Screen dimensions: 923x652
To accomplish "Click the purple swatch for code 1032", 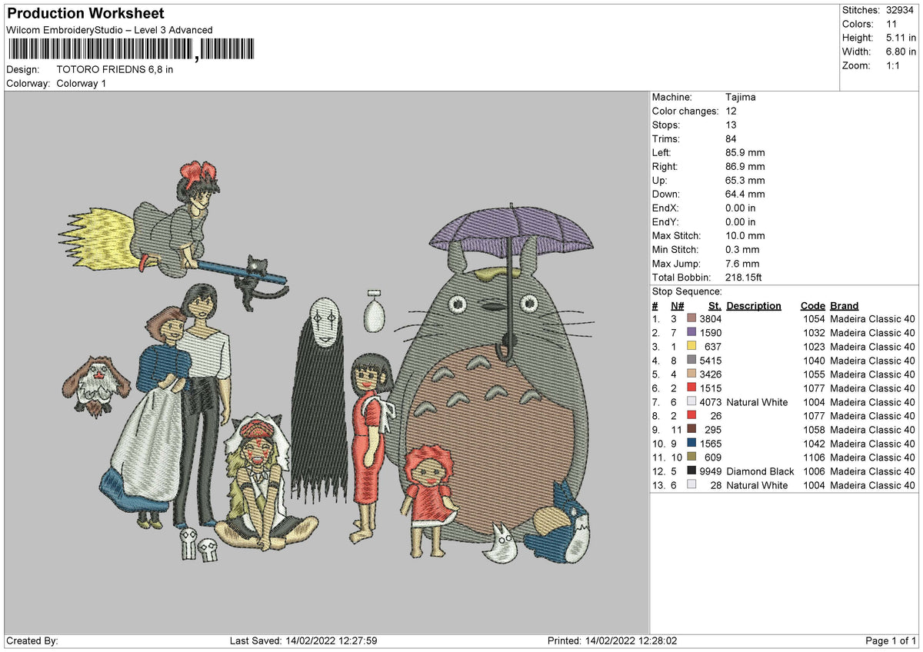I will tap(692, 333).
